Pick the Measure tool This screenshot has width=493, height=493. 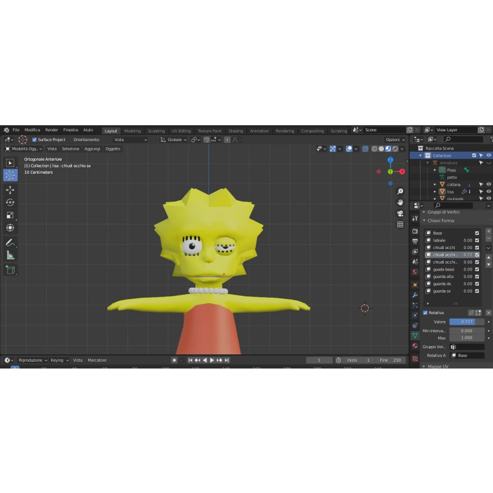tap(10, 255)
